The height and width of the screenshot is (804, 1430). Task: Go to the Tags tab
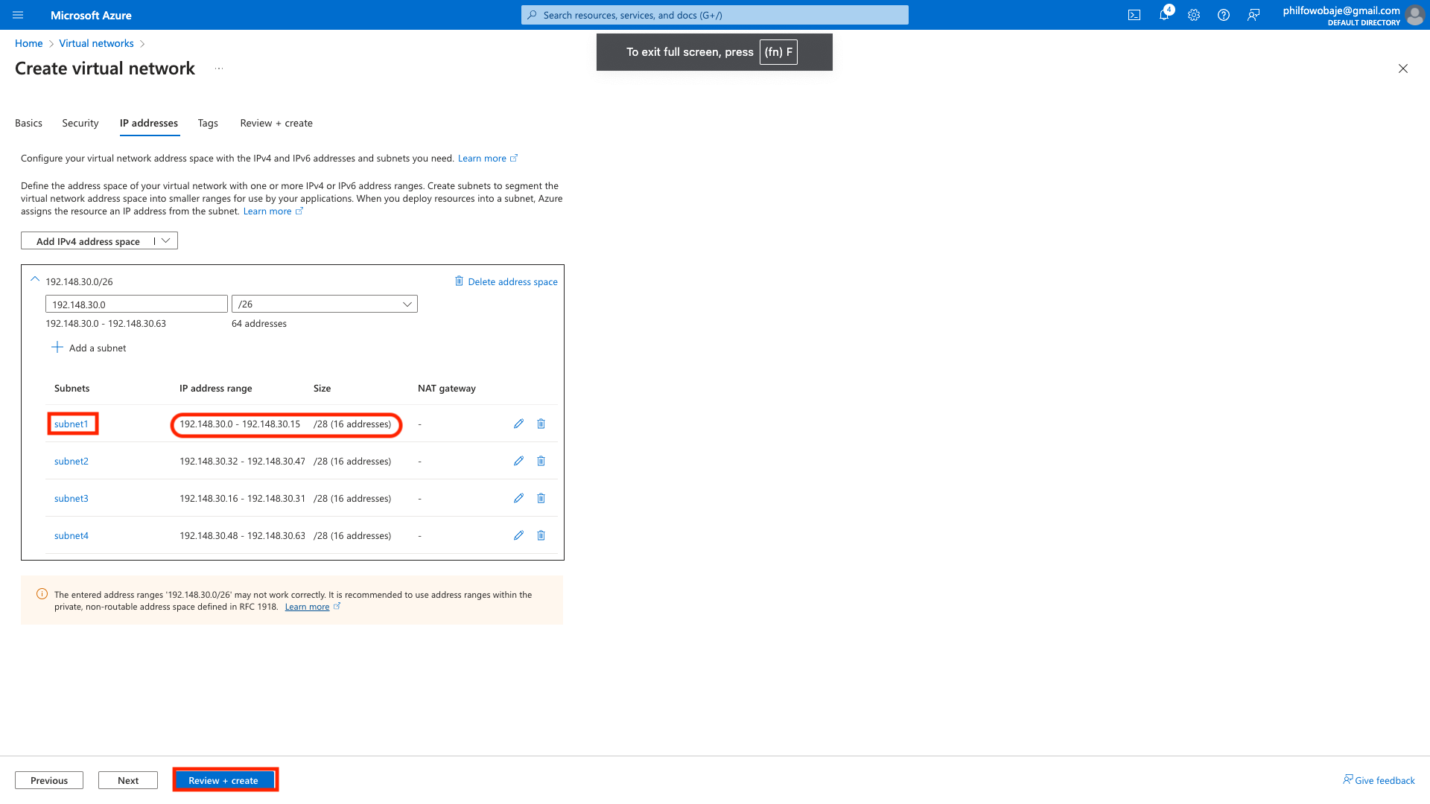(208, 123)
